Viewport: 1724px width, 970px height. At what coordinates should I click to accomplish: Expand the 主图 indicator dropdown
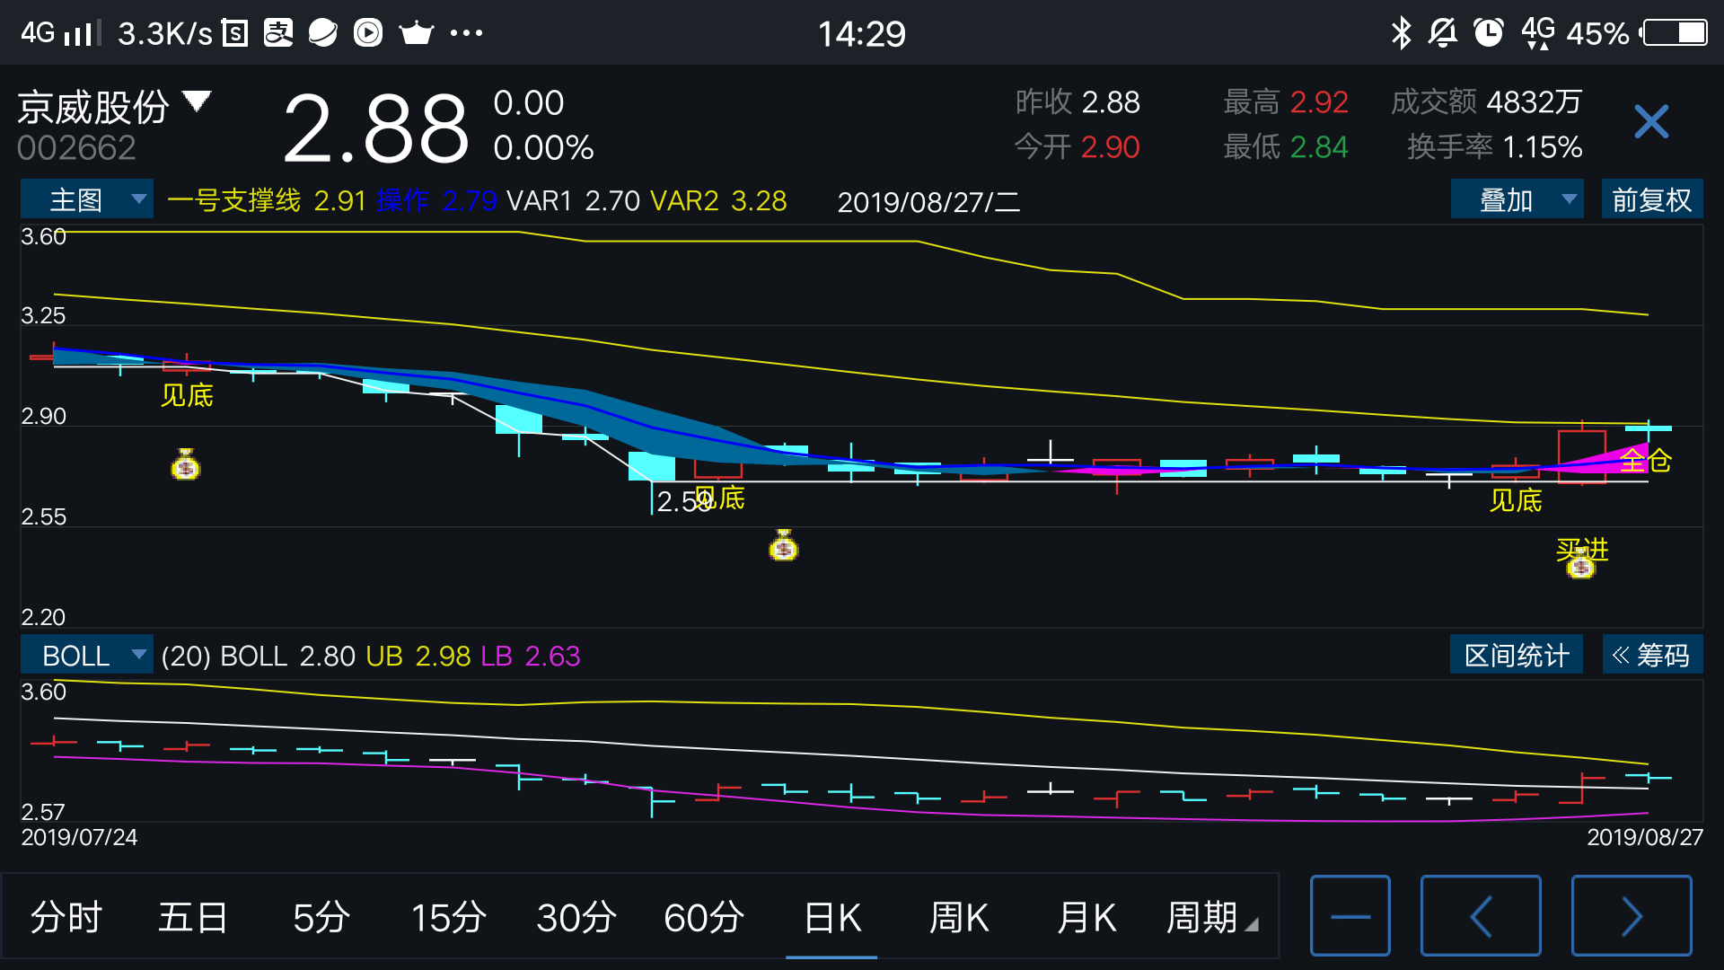(x=87, y=199)
